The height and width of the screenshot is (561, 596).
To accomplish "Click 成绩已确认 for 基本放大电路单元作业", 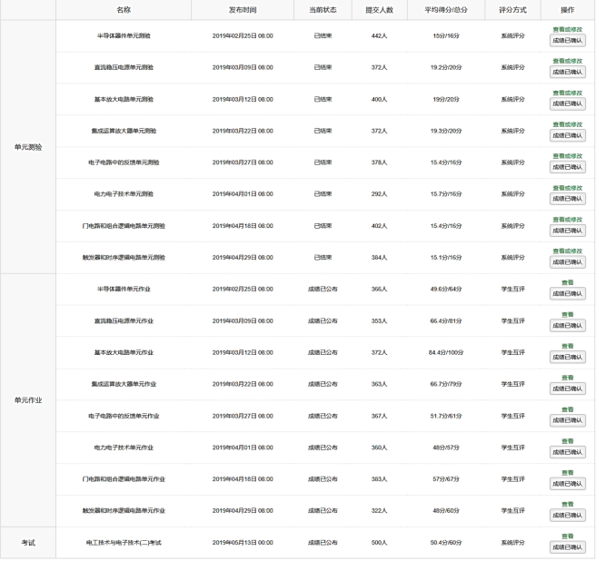I will click(x=567, y=357).
